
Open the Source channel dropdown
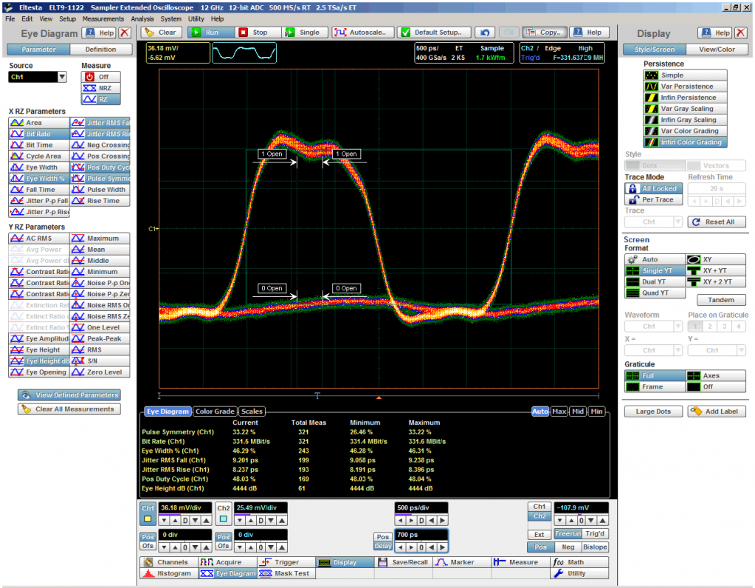click(x=62, y=78)
